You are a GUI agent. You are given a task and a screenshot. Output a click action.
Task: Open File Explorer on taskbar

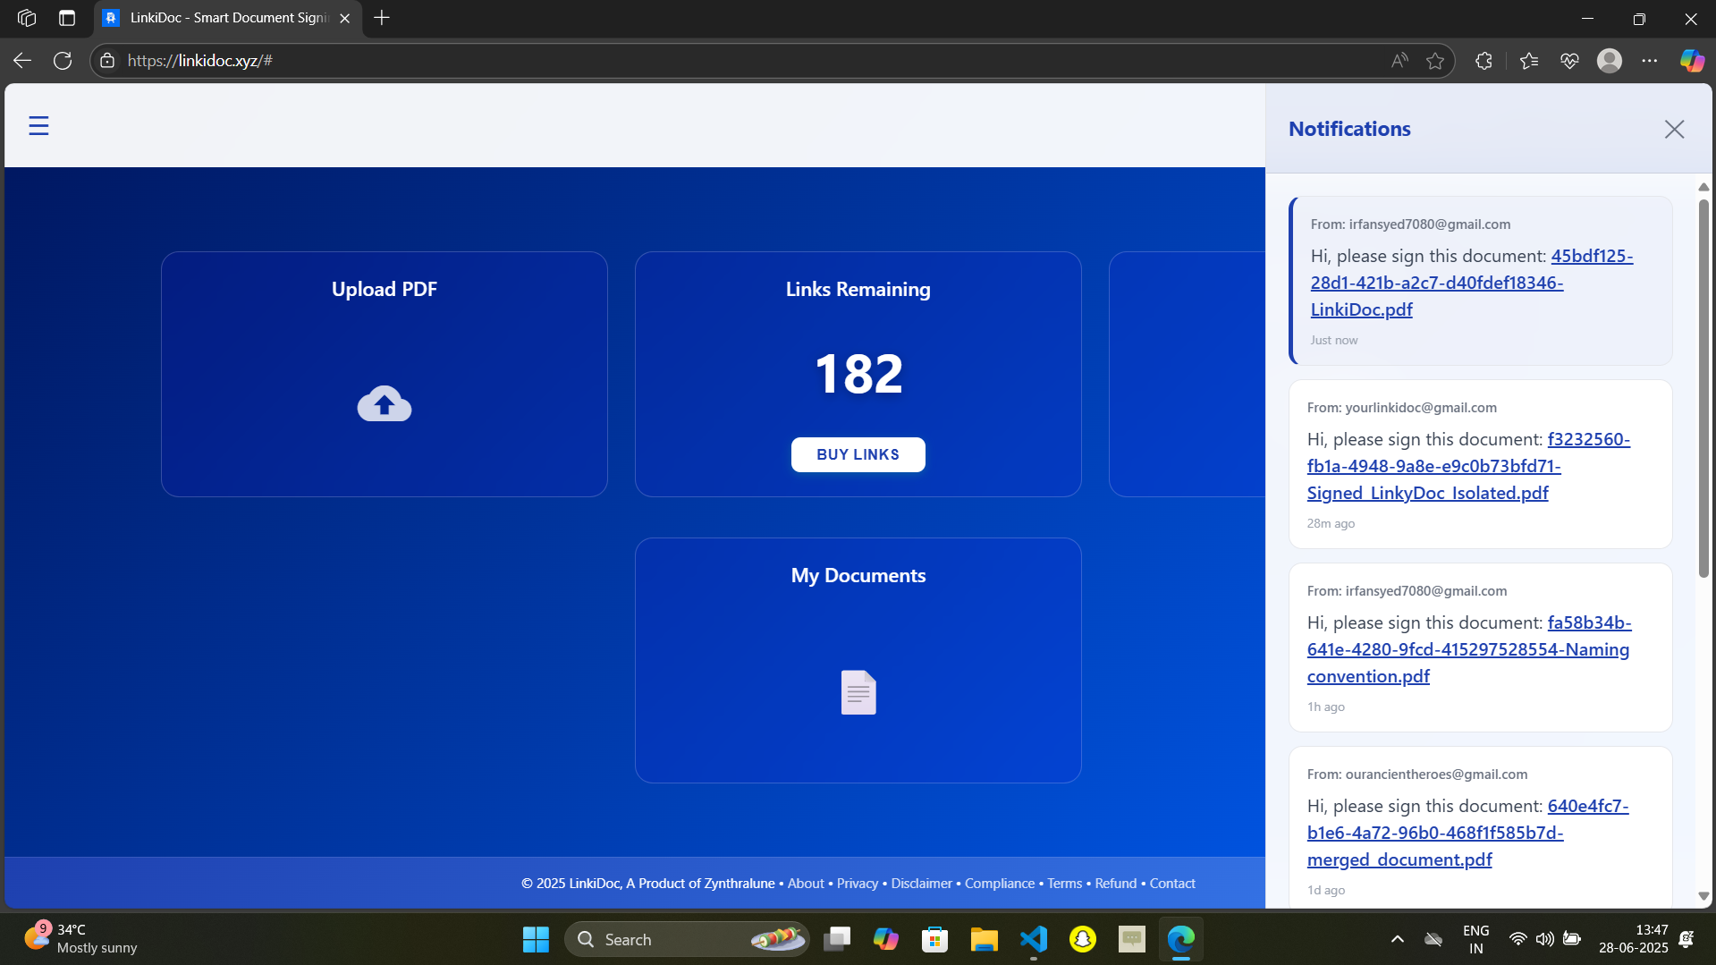point(985,939)
